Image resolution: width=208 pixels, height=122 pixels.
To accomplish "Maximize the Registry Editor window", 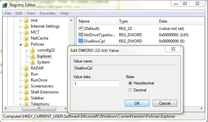I will click(x=185, y=4).
